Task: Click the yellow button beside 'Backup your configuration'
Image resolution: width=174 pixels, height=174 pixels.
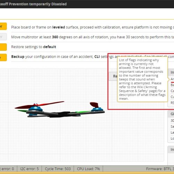Action: 3,57
